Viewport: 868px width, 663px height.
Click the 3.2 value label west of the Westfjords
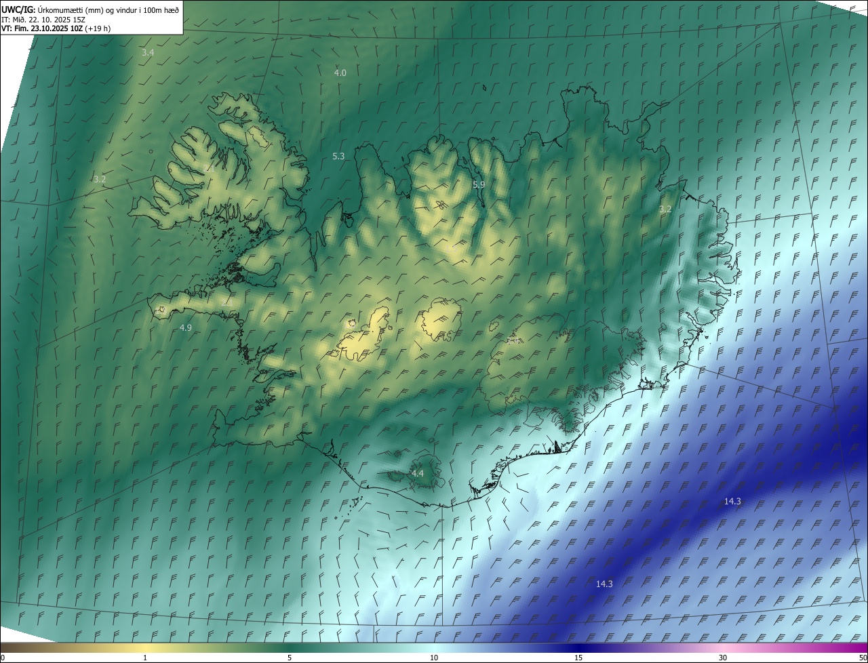point(100,179)
